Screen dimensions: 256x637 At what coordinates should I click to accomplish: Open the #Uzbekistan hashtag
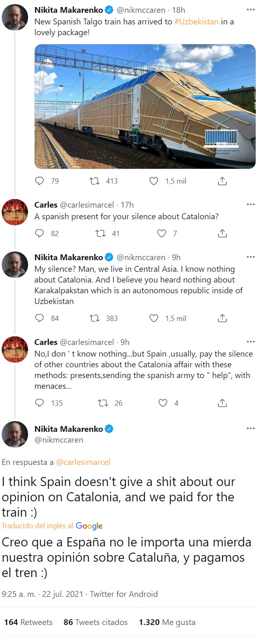point(196,22)
